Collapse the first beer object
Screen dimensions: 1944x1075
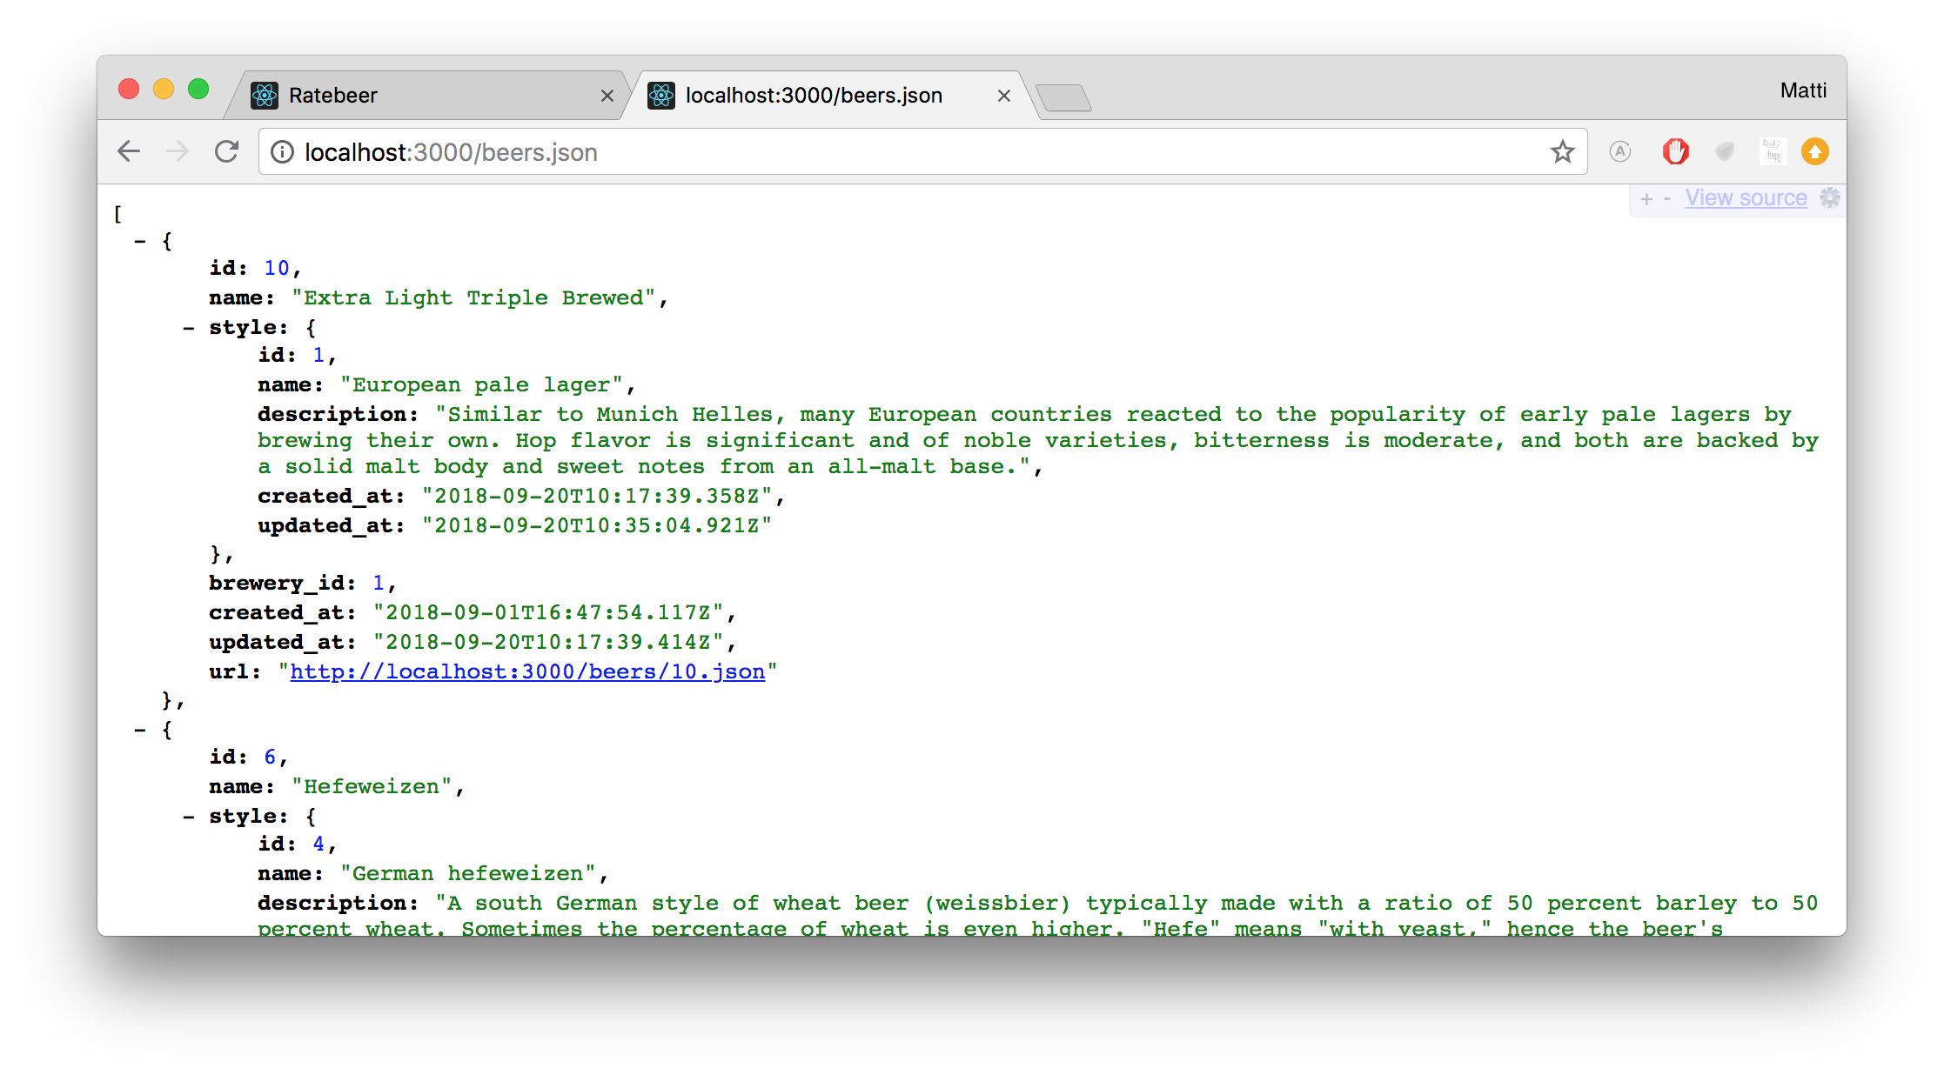[140, 241]
